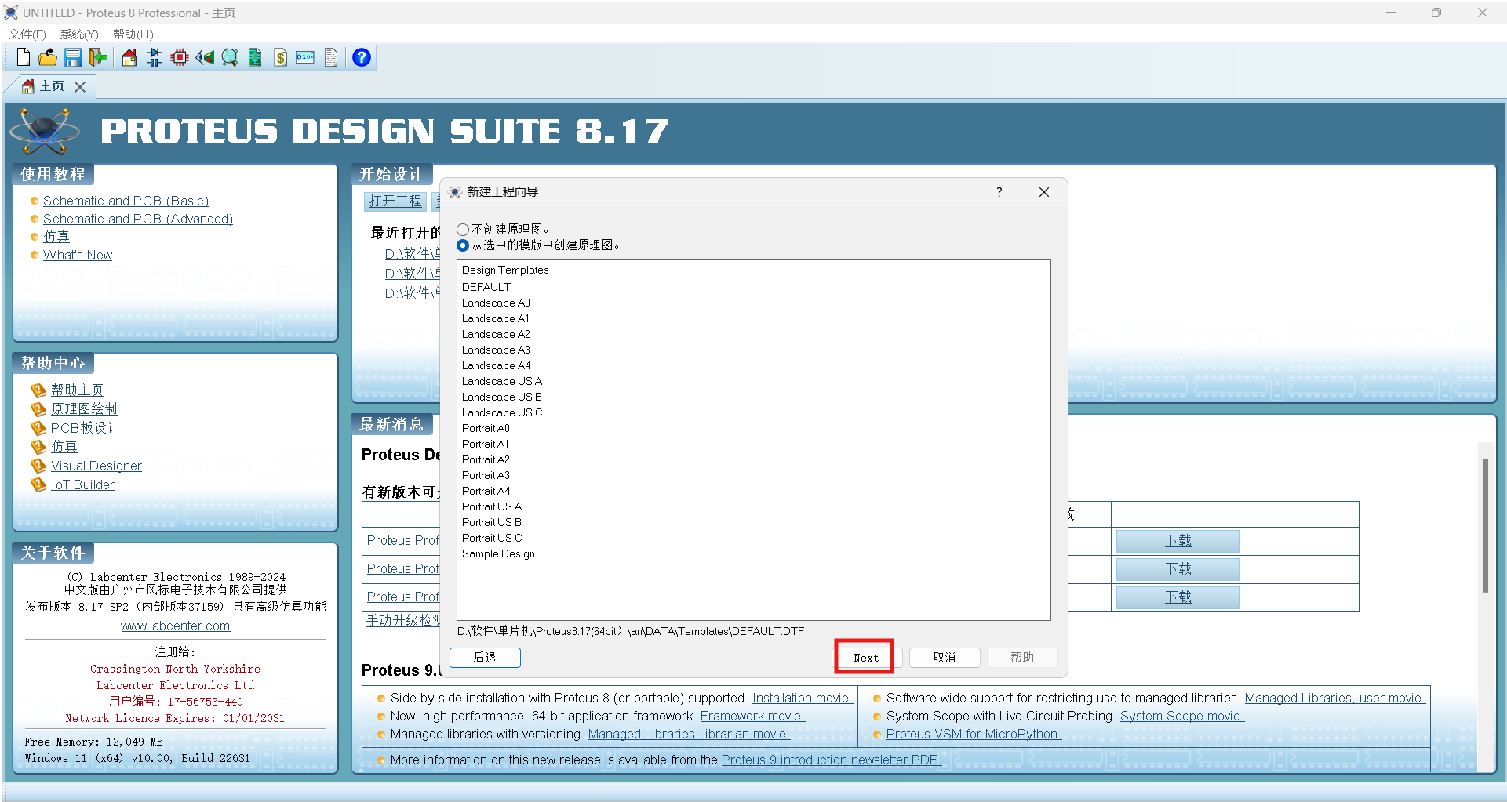Open the Visual Designer help link
This screenshot has width=1507, height=802.
pyautogui.click(x=96, y=466)
